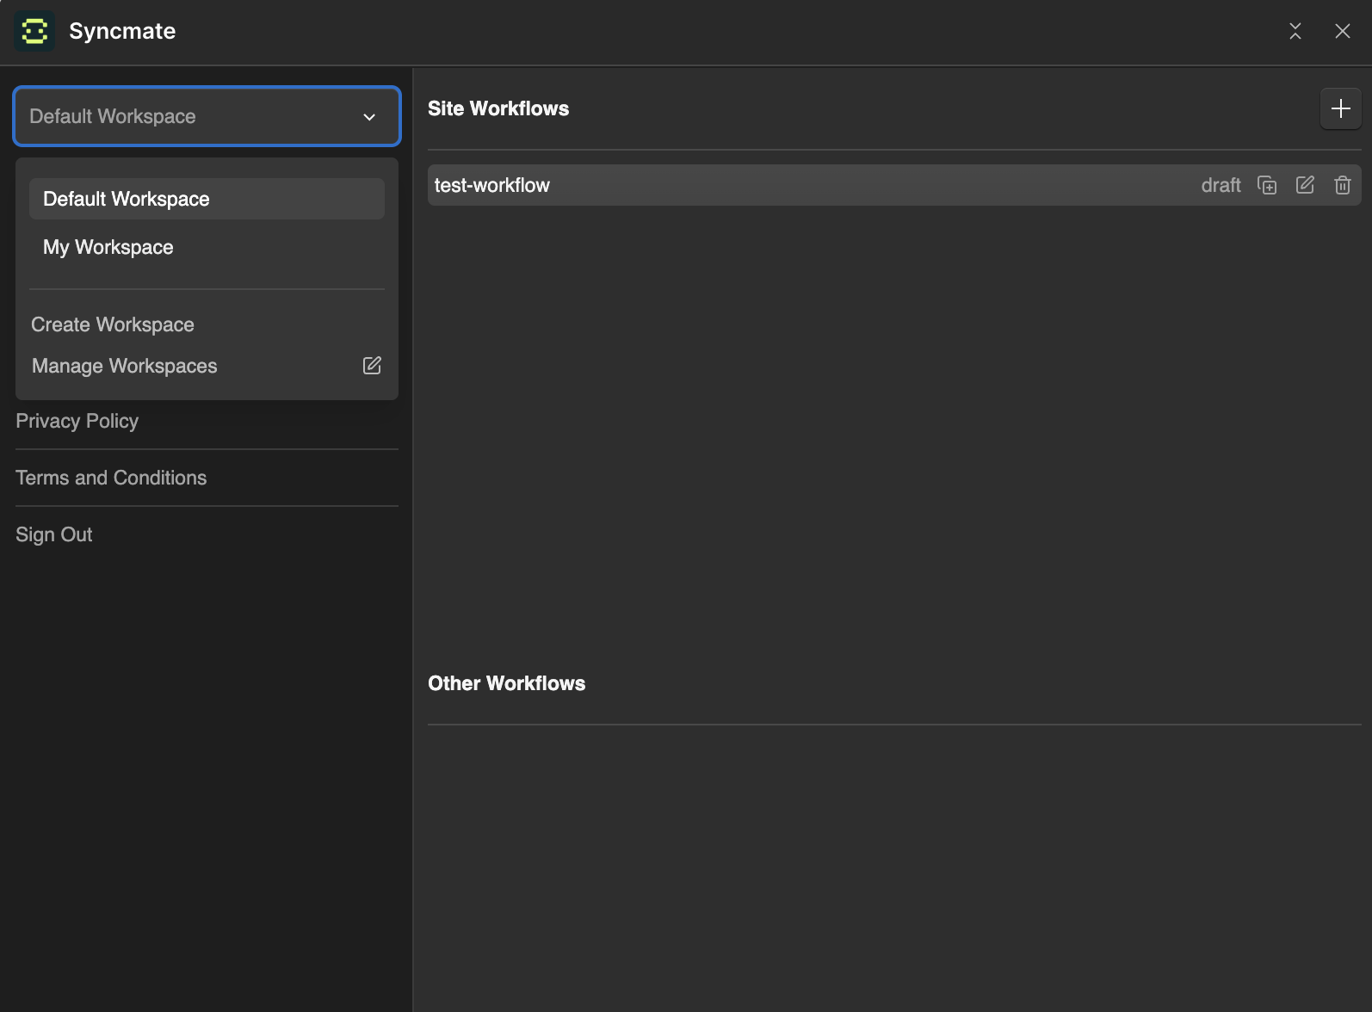Image resolution: width=1372 pixels, height=1012 pixels.
Task: Select Create Workspace option
Action: pos(113,324)
